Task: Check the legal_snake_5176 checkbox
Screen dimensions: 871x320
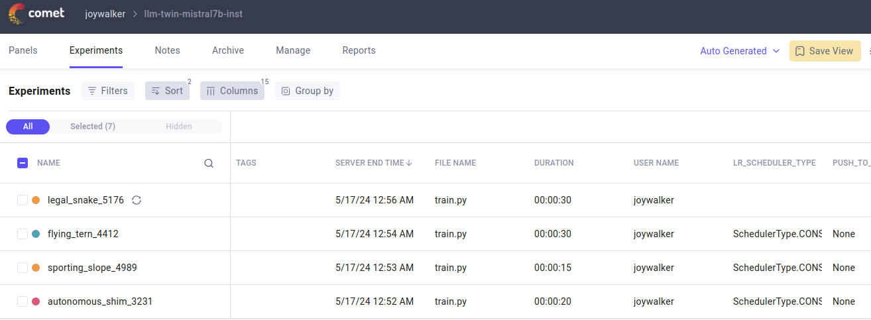Action: coord(23,200)
